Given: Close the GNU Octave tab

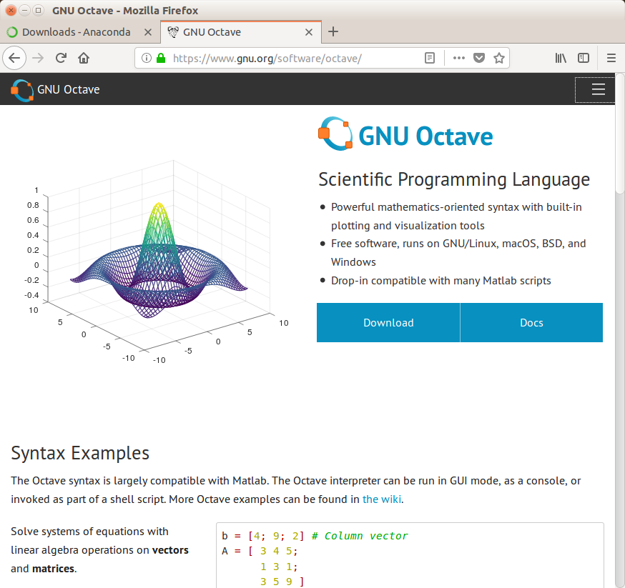Looking at the screenshot, I should [309, 32].
